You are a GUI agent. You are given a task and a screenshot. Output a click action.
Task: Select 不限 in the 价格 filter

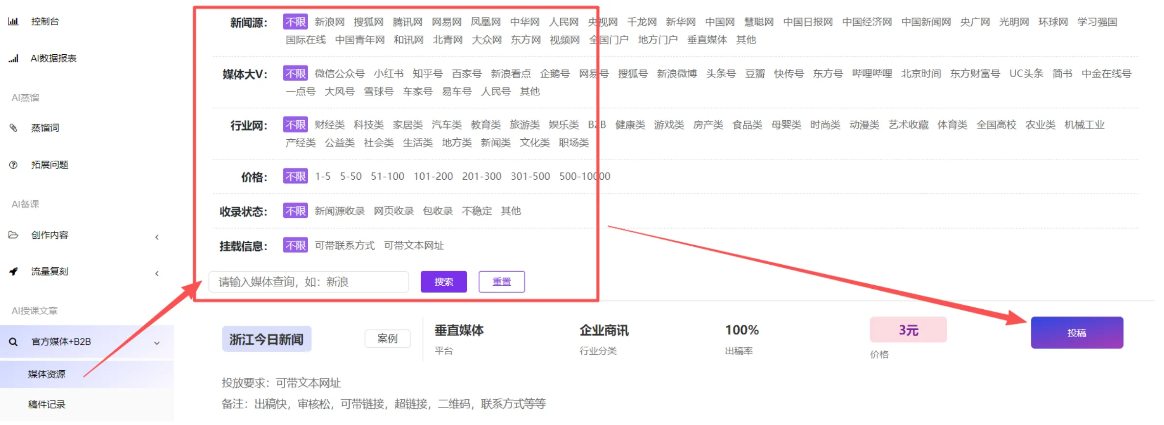coord(296,176)
